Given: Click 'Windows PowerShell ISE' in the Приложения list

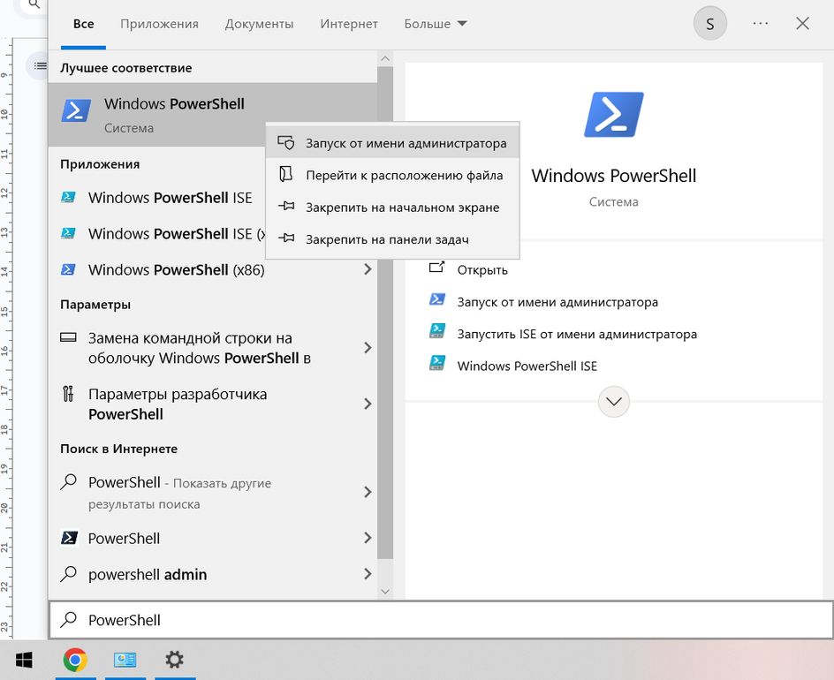Looking at the screenshot, I should [x=171, y=198].
